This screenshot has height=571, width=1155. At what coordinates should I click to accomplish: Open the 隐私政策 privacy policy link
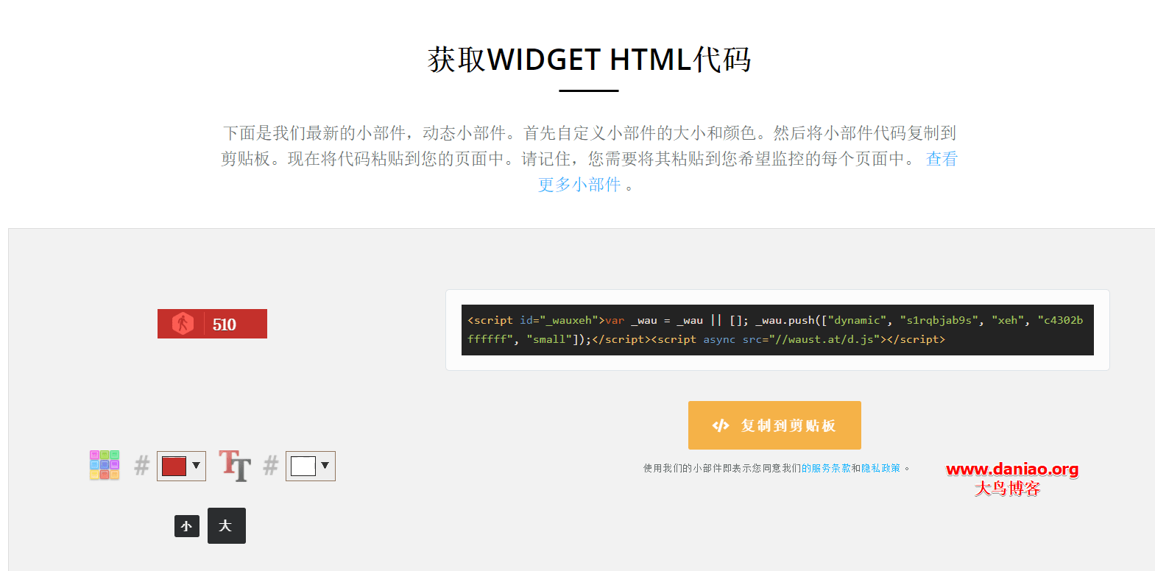880,468
